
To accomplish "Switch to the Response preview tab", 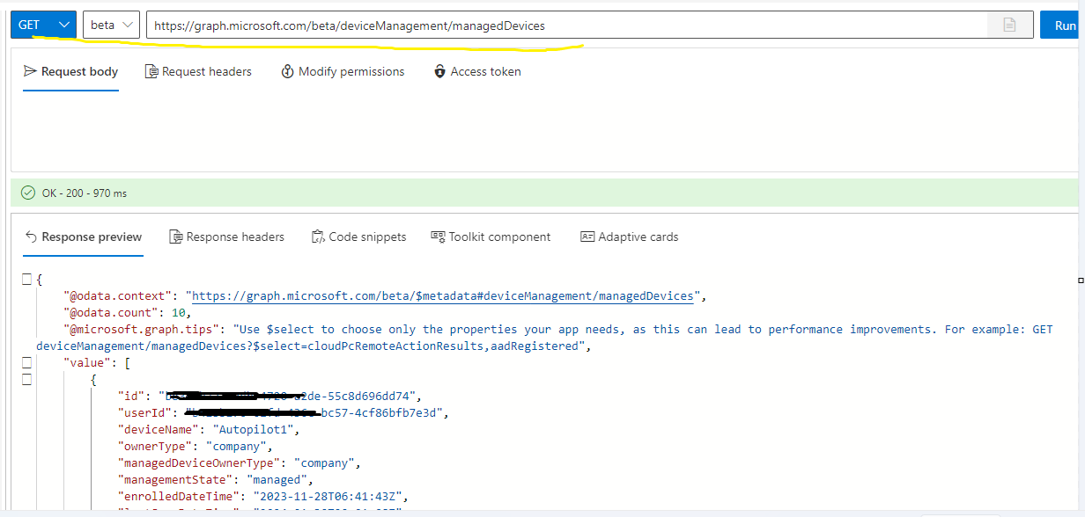I will tap(83, 237).
